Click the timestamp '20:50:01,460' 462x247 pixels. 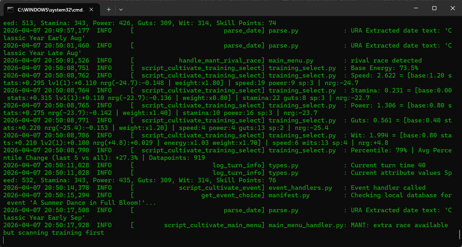coord(67,45)
